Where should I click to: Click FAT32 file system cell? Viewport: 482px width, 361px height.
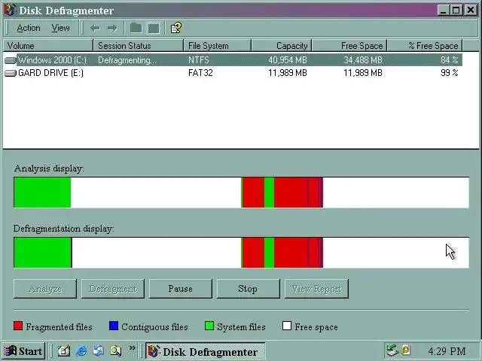pos(200,73)
